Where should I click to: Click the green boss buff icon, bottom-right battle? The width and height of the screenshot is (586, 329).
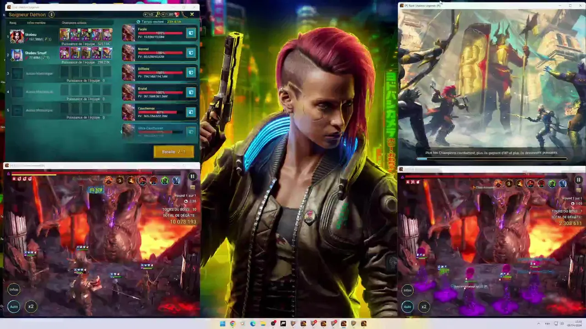[x=552, y=184]
